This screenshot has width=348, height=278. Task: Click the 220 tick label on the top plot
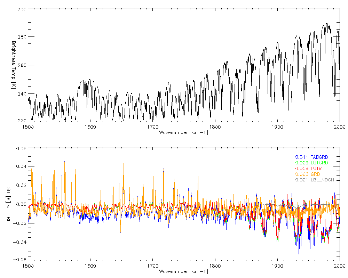coord(22,121)
